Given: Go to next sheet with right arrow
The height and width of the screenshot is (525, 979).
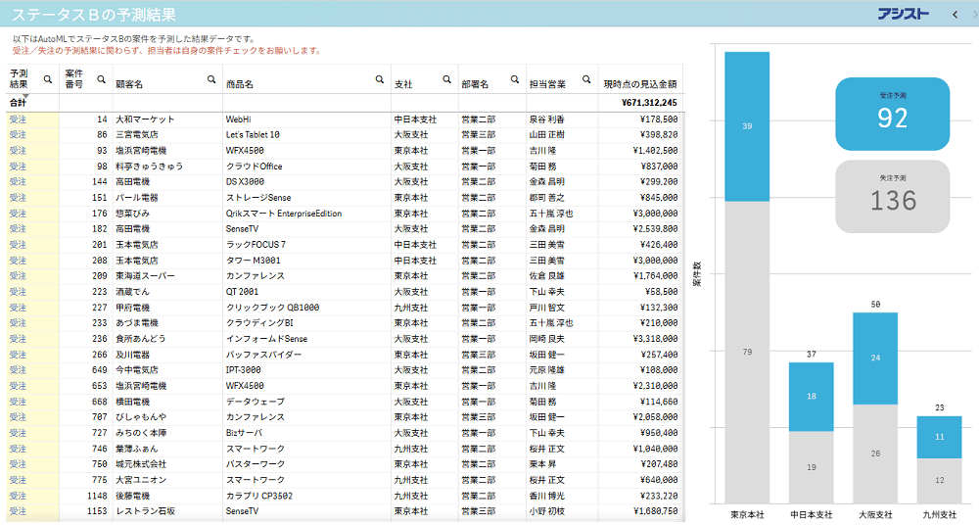Looking at the screenshot, I should [971, 14].
